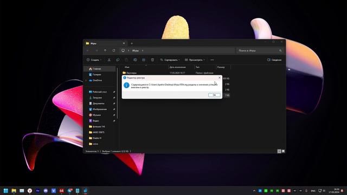Click the This PC monitor icon in address bar
This screenshot has width=347, height=195.
[123, 50]
